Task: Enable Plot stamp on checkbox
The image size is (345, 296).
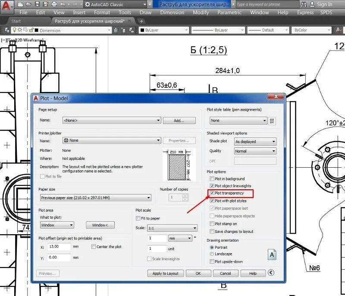Action: pos(212,224)
